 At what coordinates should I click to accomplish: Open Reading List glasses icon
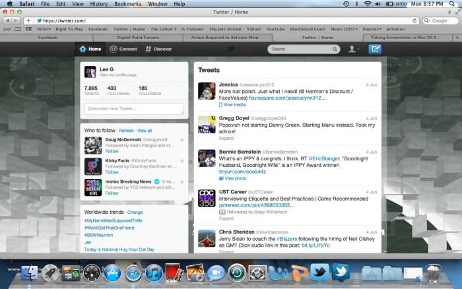click(x=7, y=29)
